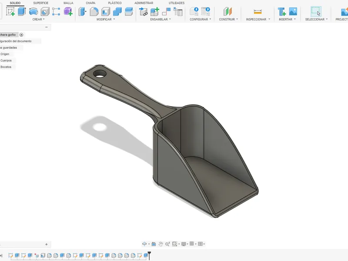
Task: Open the SELECCIONAR dropdown menu
Action: coord(316,19)
